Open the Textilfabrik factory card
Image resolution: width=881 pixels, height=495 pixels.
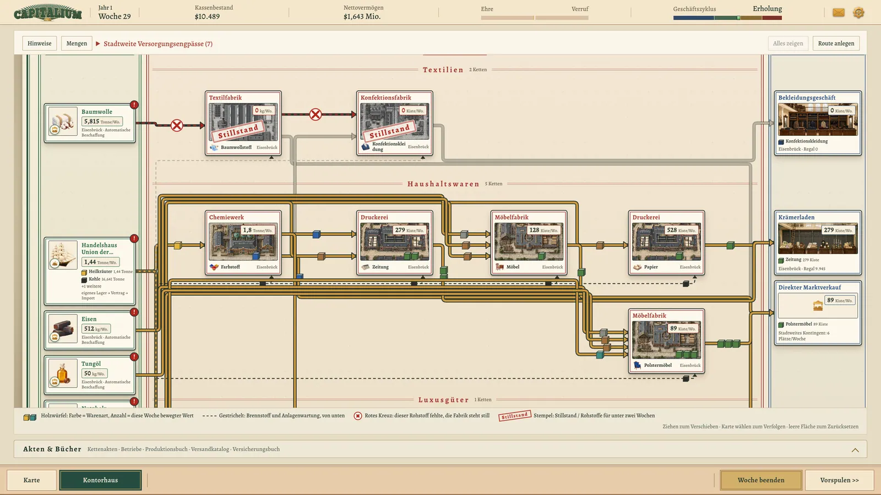point(243,123)
